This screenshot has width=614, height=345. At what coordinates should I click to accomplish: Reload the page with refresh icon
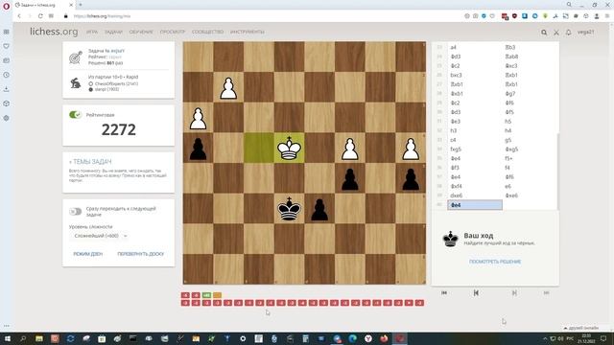pos(40,16)
